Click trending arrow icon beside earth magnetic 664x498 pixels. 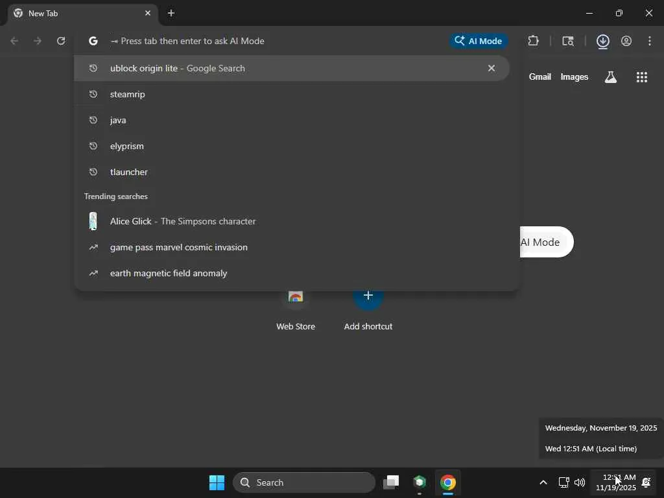93,273
